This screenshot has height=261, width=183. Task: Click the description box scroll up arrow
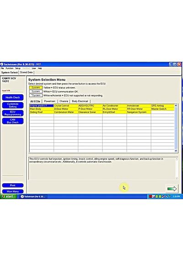(x=177, y=159)
